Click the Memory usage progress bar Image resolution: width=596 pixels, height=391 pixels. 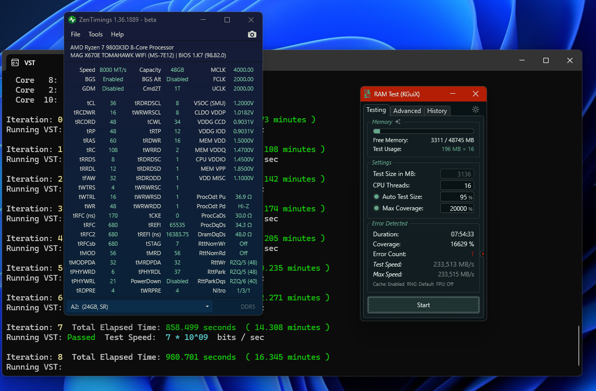[423, 131]
